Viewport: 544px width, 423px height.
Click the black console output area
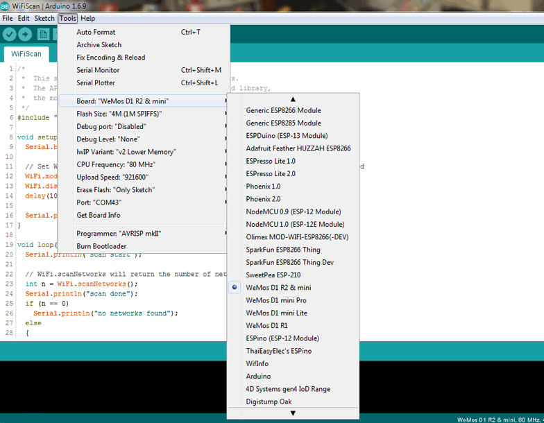tap(113, 387)
